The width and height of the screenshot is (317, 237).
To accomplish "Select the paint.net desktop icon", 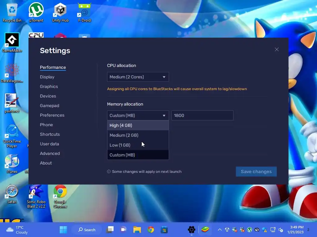I will coord(12,103).
